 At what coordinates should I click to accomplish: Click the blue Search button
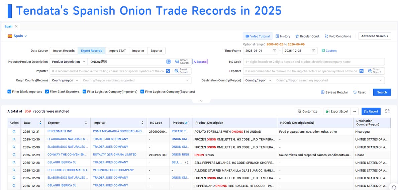coord(382,92)
